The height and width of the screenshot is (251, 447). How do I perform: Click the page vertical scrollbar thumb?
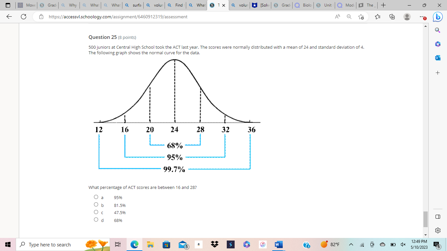[x=425, y=219]
